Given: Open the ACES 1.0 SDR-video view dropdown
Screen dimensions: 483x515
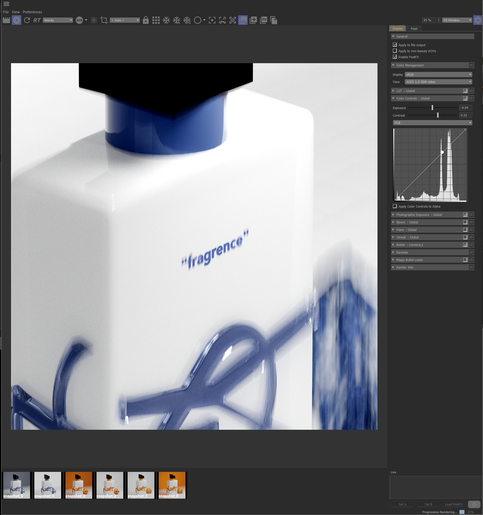Looking at the screenshot, I should [x=438, y=82].
